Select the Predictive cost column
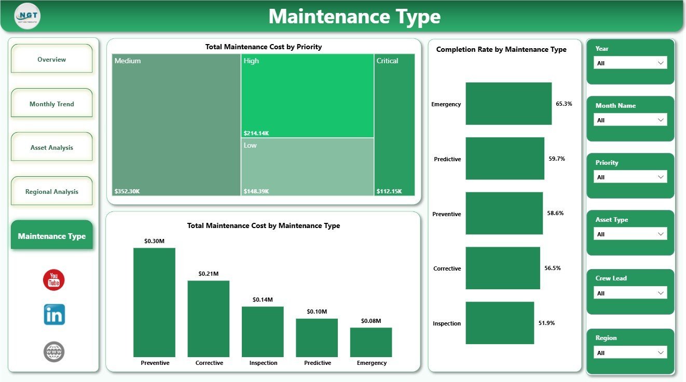686x382 pixels. pyautogui.click(x=317, y=338)
